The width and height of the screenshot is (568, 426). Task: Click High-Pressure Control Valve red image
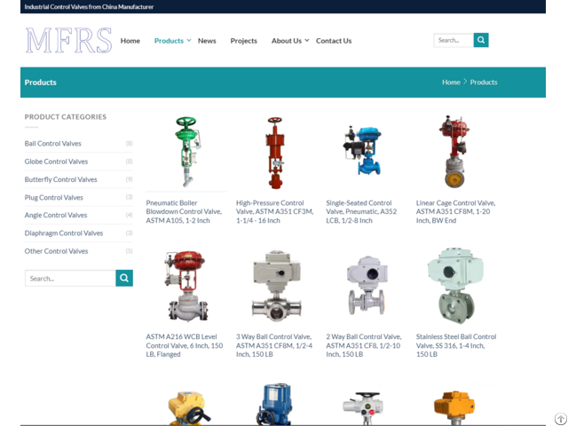275,153
